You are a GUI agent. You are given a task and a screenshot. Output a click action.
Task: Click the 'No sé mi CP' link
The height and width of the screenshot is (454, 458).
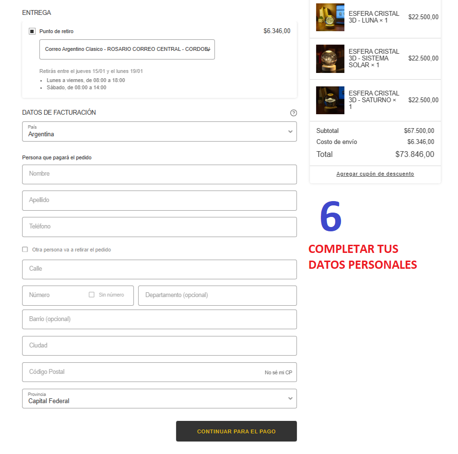(278, 372)
